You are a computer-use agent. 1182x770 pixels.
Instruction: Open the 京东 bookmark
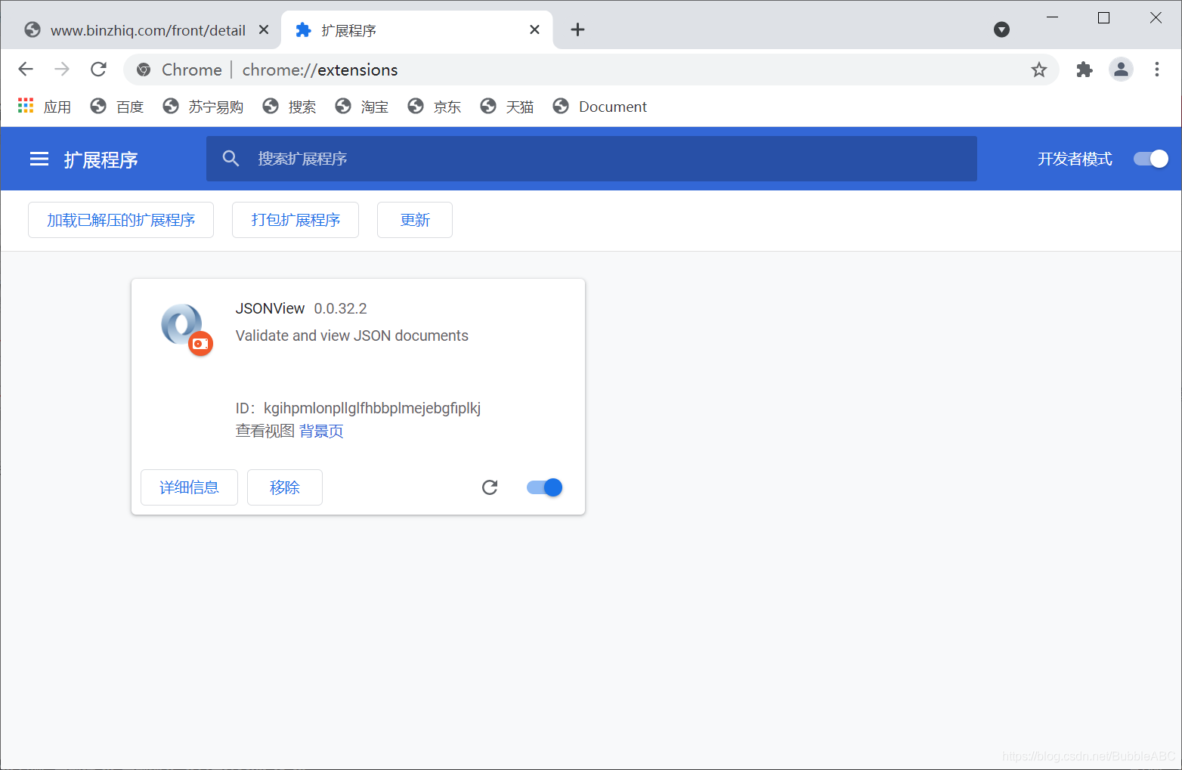(x=434, y=107)
